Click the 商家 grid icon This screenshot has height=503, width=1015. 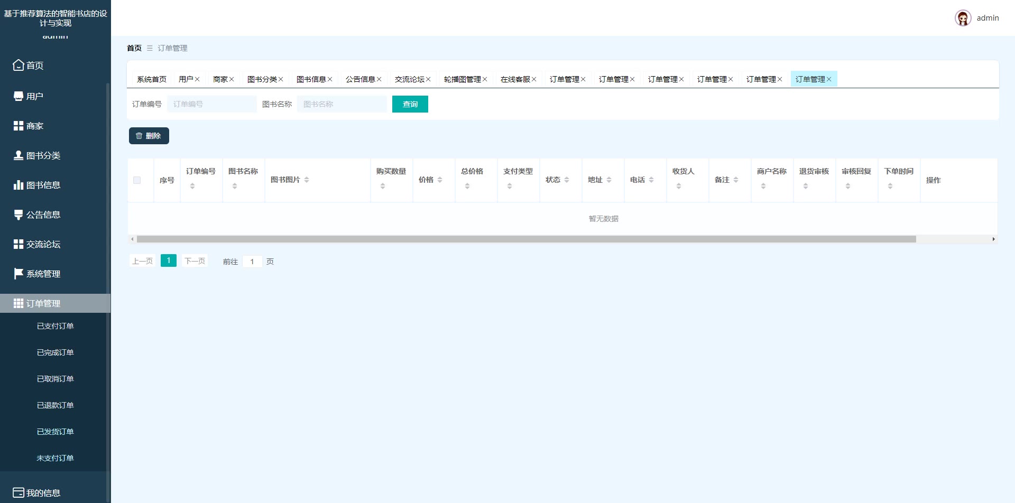click(x=19, y=126)
